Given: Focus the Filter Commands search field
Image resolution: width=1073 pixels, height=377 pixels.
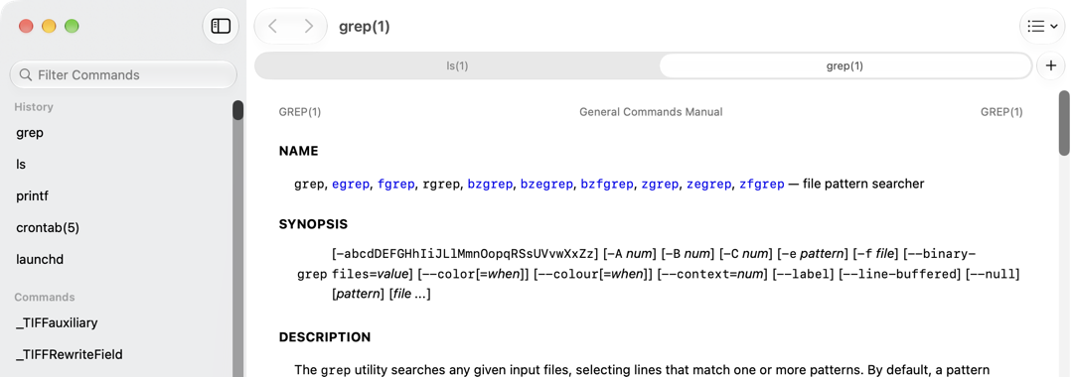Looking at the screenshot, I should (x=123, y=74).
